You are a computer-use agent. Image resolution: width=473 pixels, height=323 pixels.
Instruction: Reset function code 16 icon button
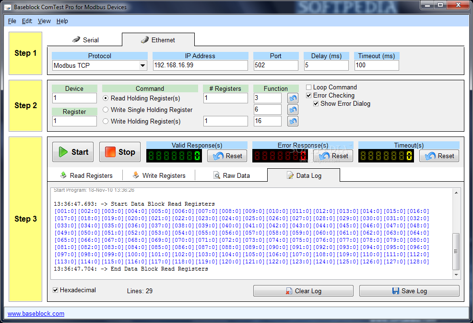point(293,121)
